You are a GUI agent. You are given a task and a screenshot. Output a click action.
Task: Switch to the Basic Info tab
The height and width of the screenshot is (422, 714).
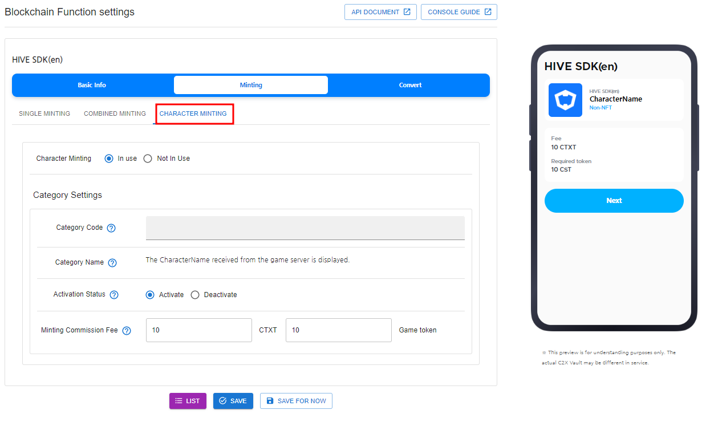92,85
